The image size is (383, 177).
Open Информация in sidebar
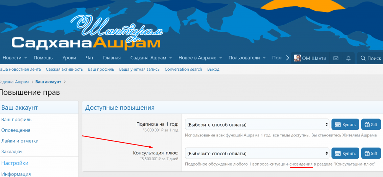click(16, 174)
